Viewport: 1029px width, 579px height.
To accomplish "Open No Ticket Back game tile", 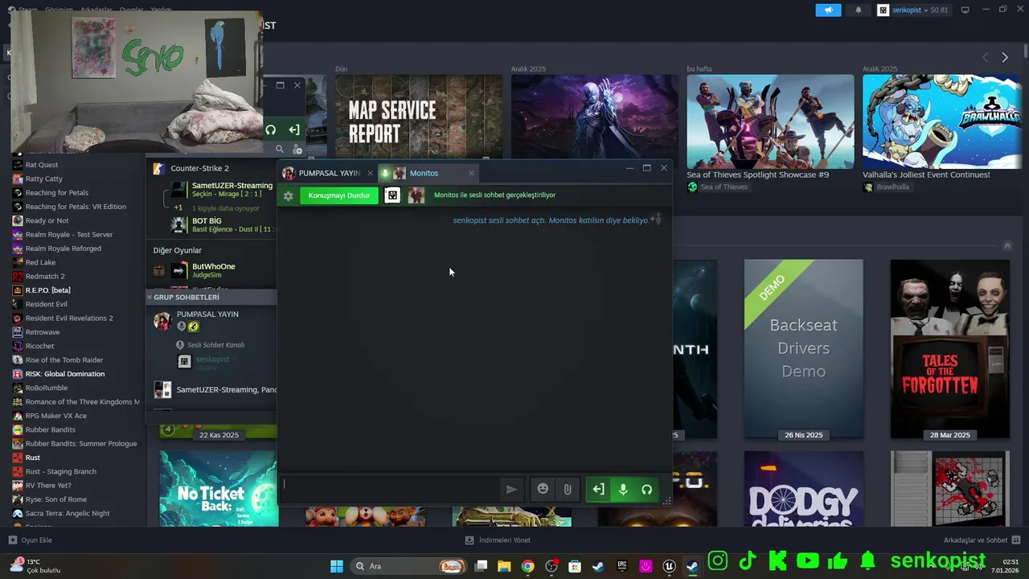I will point(219,489).
